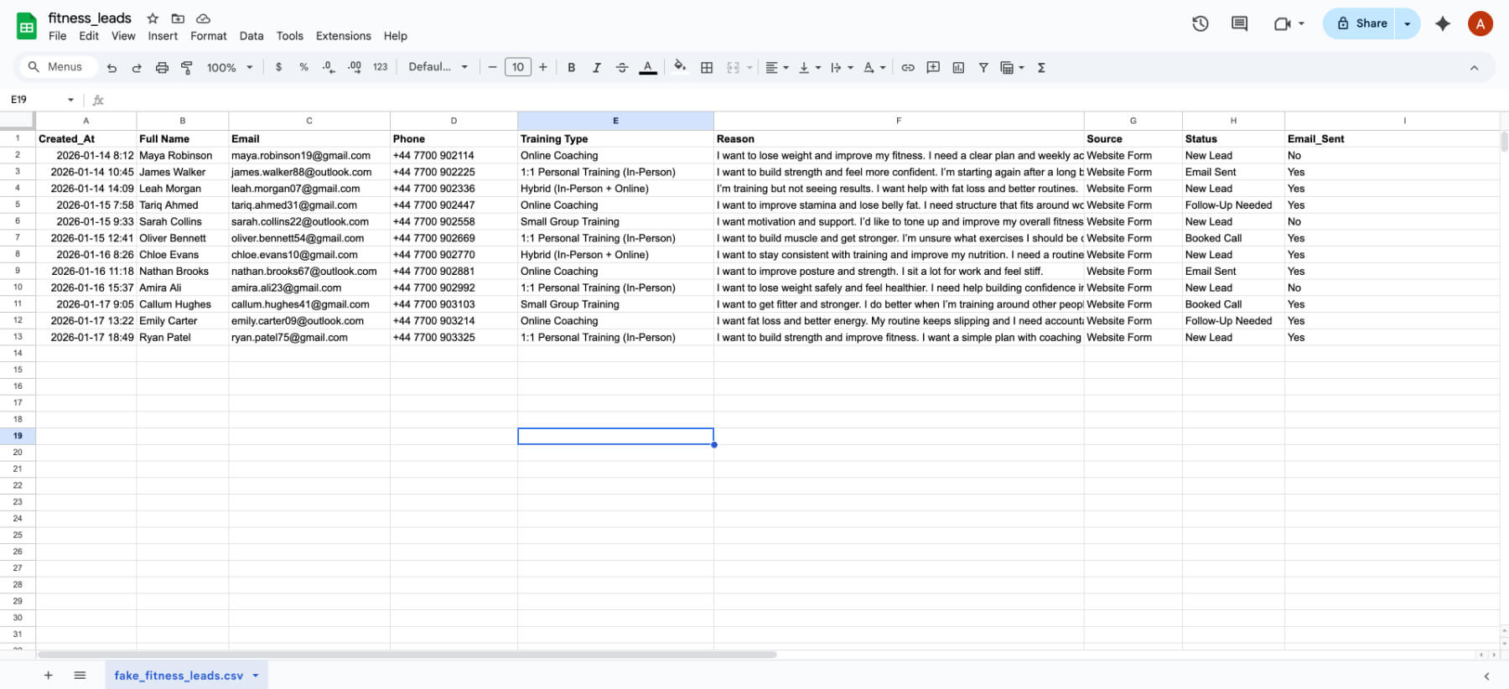Toggle italic formatting

tap(596, 68)
